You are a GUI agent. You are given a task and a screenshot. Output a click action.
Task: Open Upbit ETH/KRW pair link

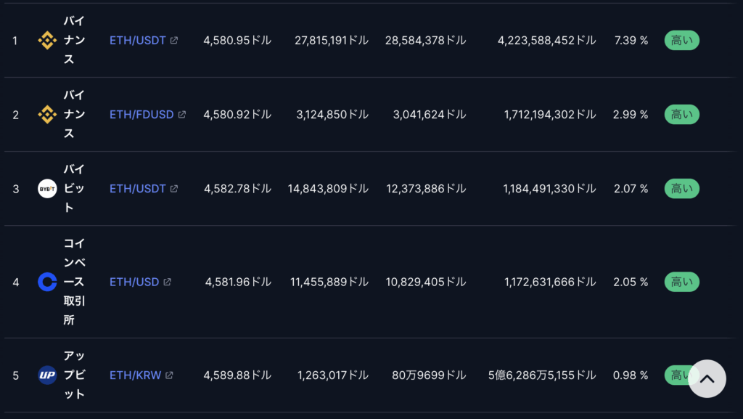click(x=136, y=375)
